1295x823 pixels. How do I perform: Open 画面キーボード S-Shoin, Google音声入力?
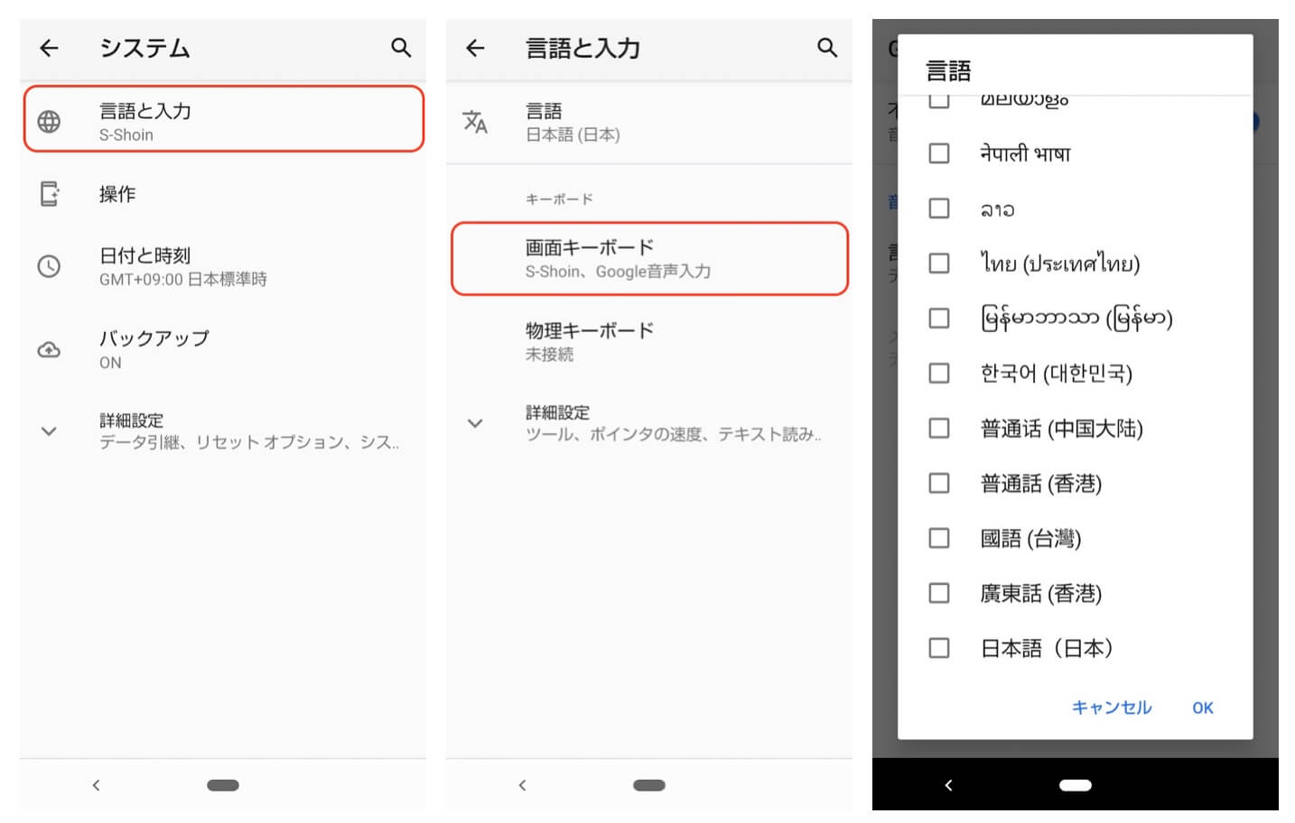[649, 259]
